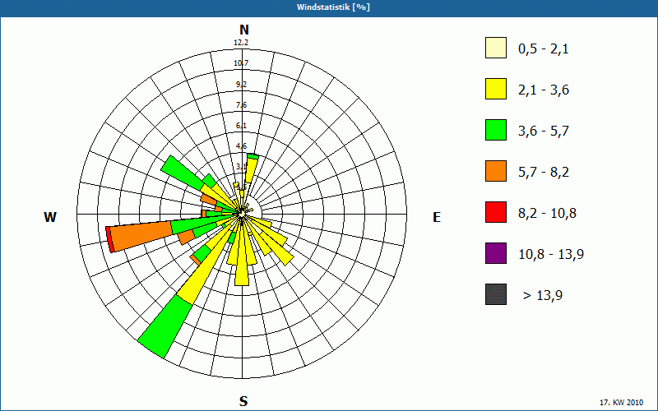Click the '10,7' ring scale value
The width and height of the screenshot is (658, 411).
click(241, 63)
